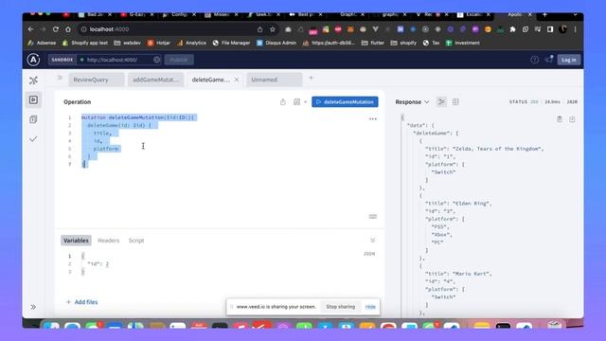The width and height of the screenshot is (606, 341).
Task: Click the Publish button
Action: (x=179, y=60)
